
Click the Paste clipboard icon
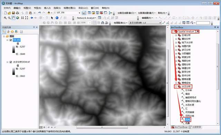click(30, 13)
